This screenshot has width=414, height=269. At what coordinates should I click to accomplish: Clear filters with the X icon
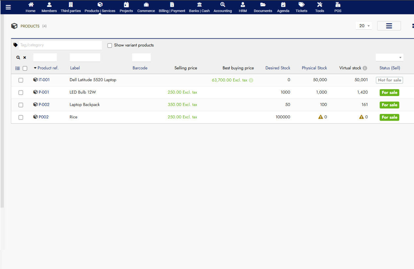(x=25, y=58)
